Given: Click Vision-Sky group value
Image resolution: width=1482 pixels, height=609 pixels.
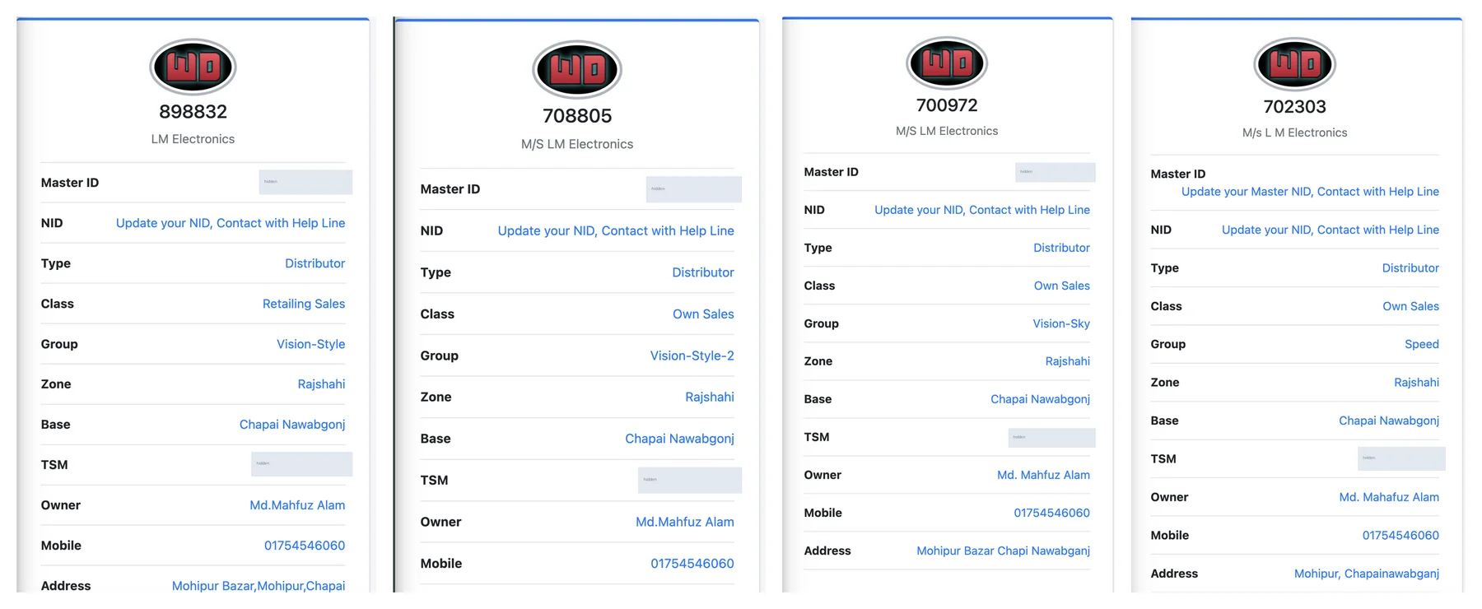Looking at the screenshot, I should click(x=1061, y=323).
